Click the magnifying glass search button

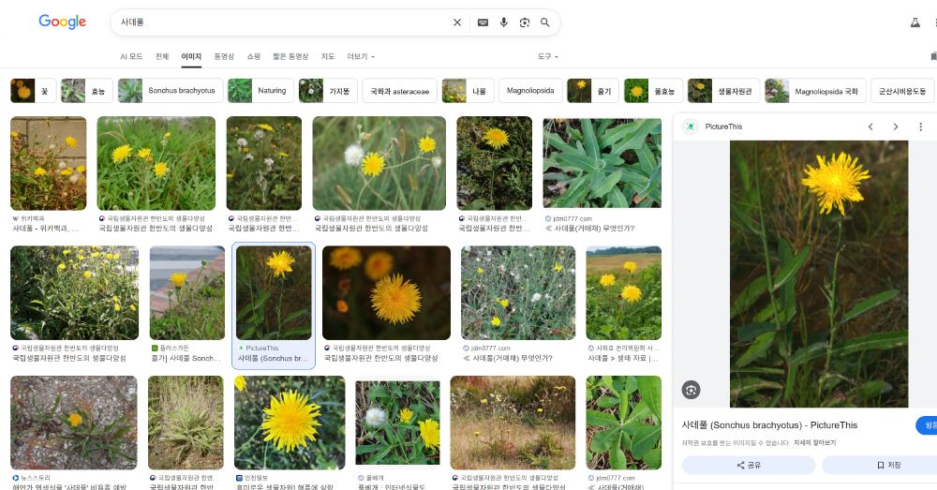click(545, 22)
